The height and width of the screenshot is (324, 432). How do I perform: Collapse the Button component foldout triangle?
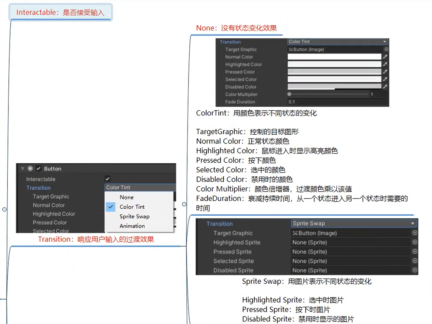22,169
